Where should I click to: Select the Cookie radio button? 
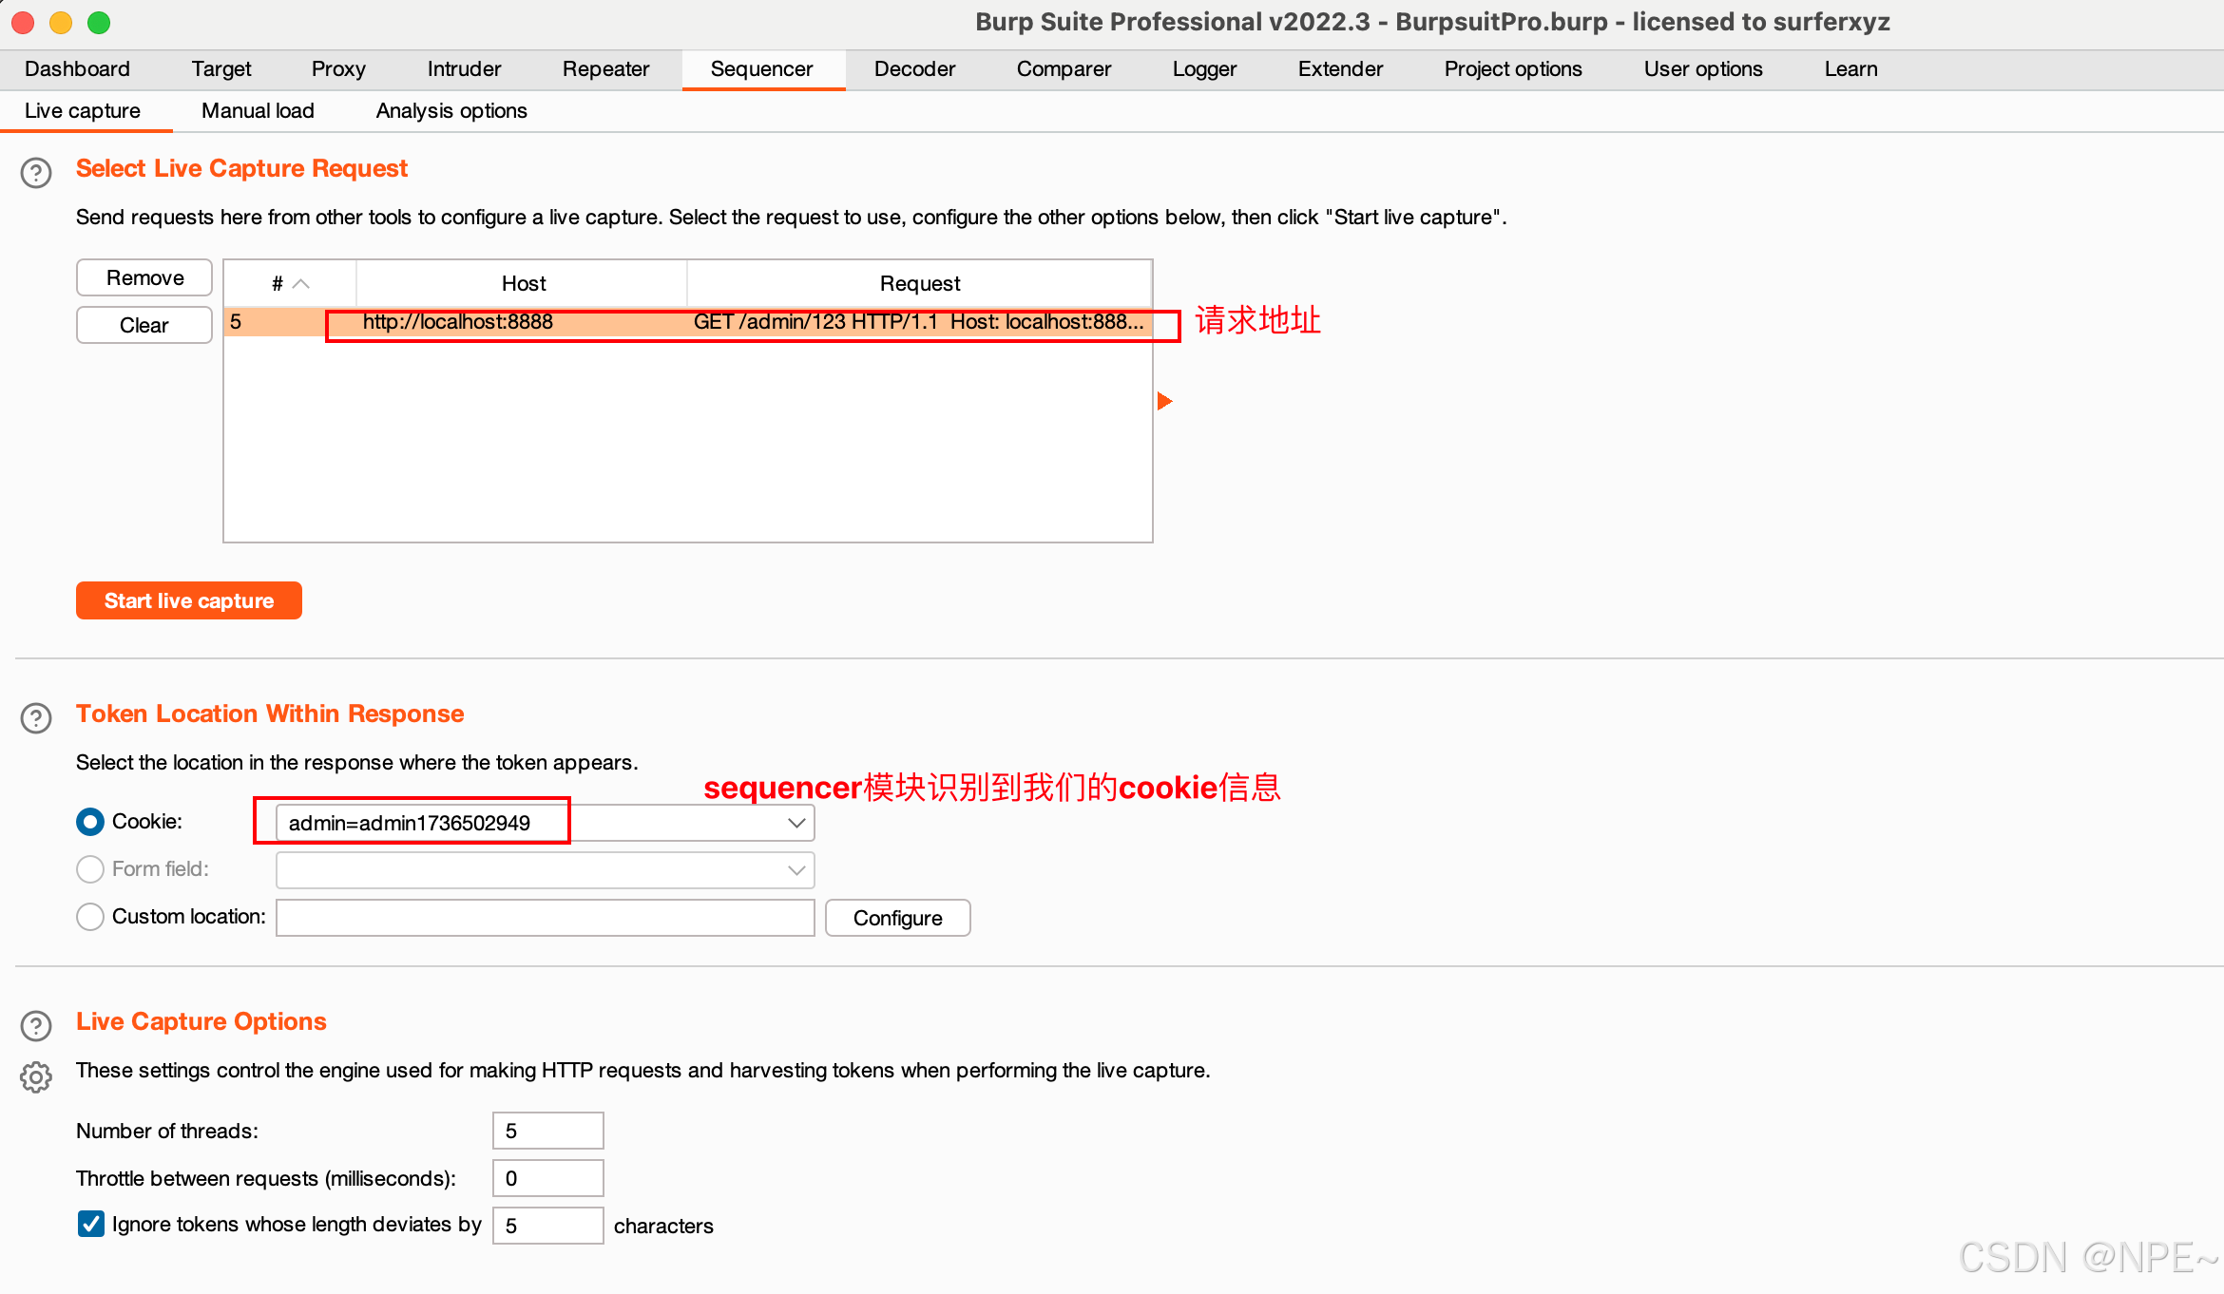[90, 822]
